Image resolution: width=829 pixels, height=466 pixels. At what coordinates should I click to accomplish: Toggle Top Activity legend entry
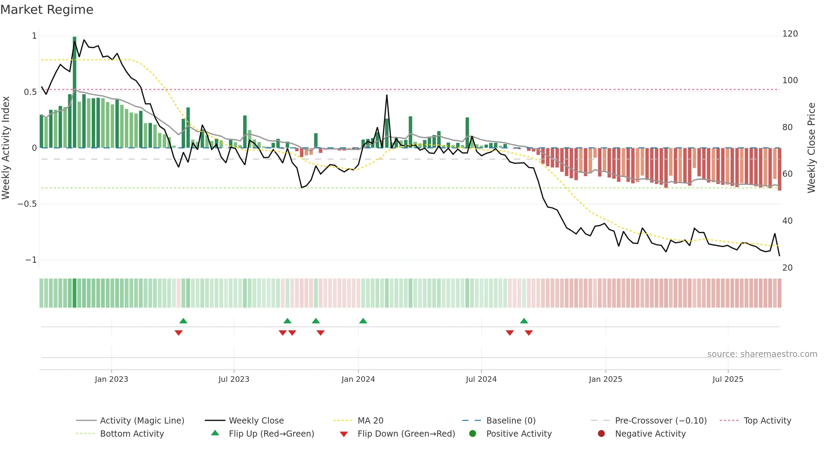click(x=755, y=420)
